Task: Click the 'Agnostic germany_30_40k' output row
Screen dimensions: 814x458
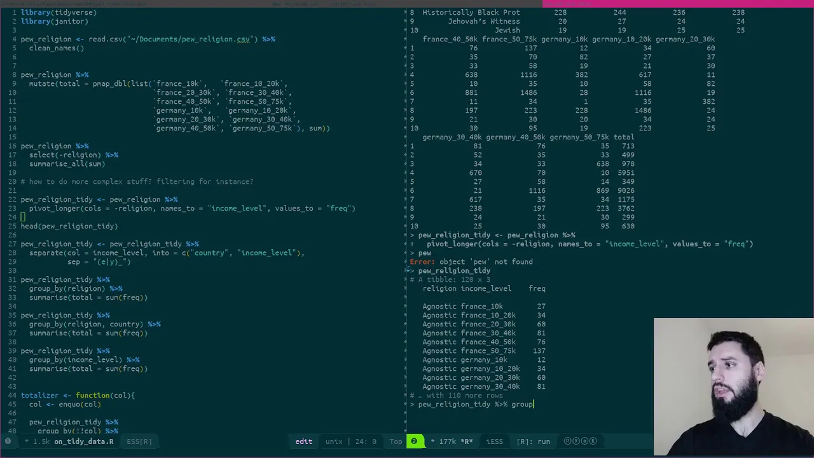Action: 483,386
